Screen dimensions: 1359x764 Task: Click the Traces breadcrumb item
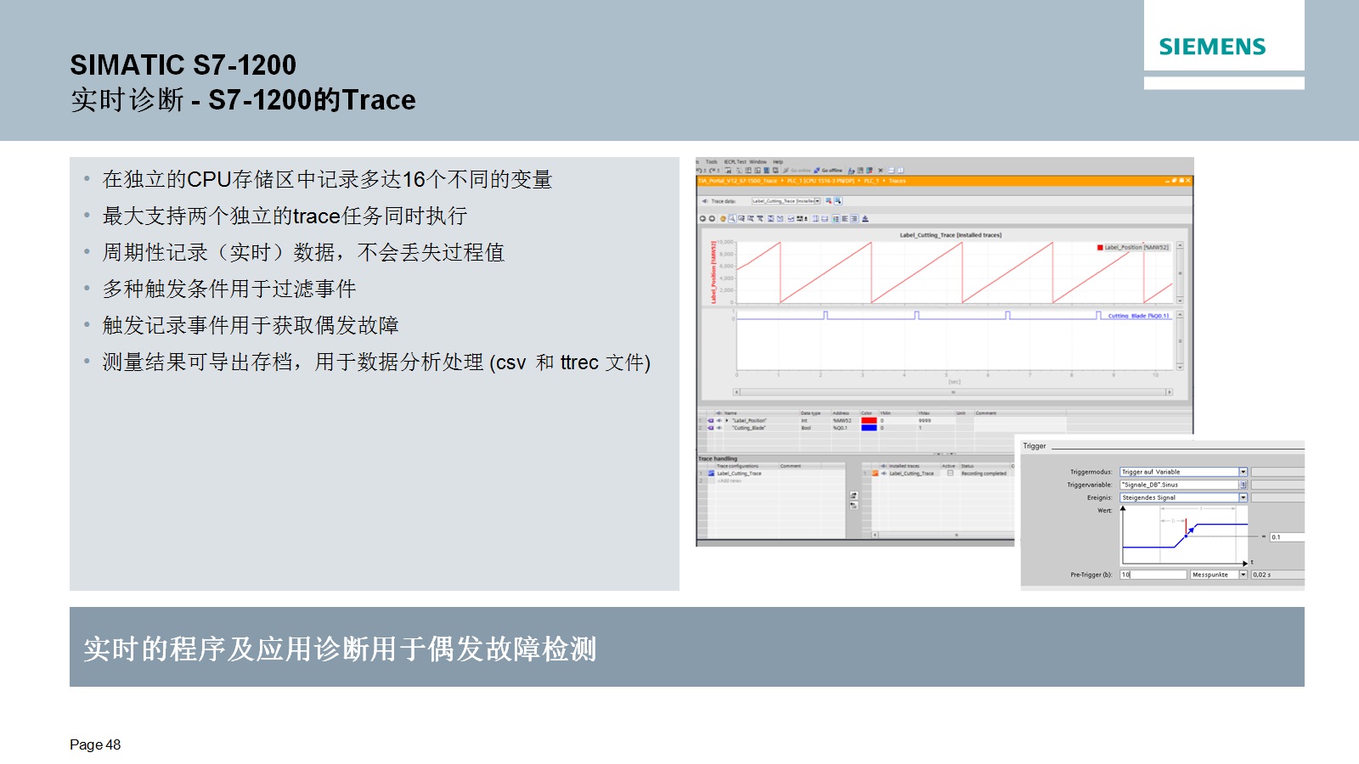pyautogui.click(x=897, y=181)
